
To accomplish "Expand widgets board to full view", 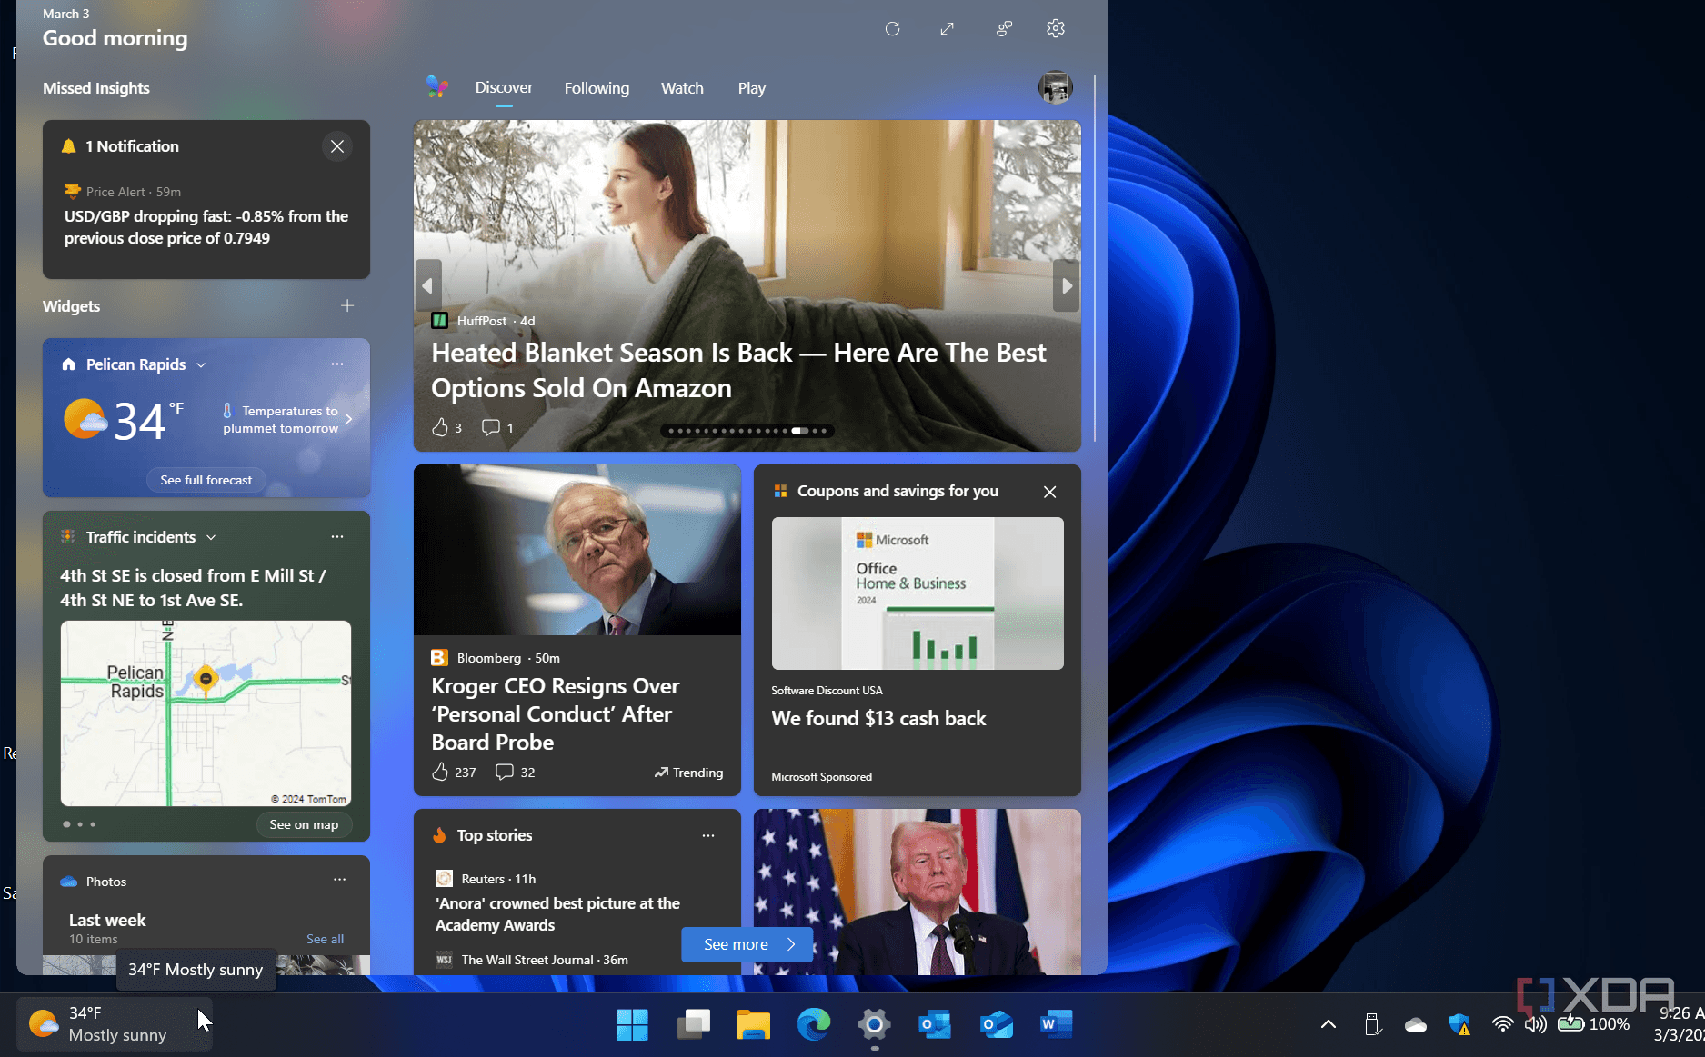I will pyautogui.click(x=947, y=29).
